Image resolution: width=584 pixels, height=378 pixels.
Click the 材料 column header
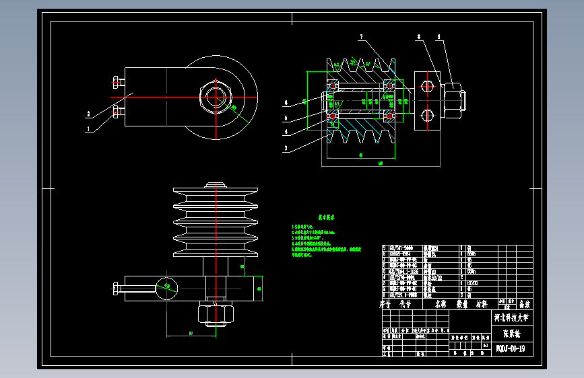(x=482, y=304)
